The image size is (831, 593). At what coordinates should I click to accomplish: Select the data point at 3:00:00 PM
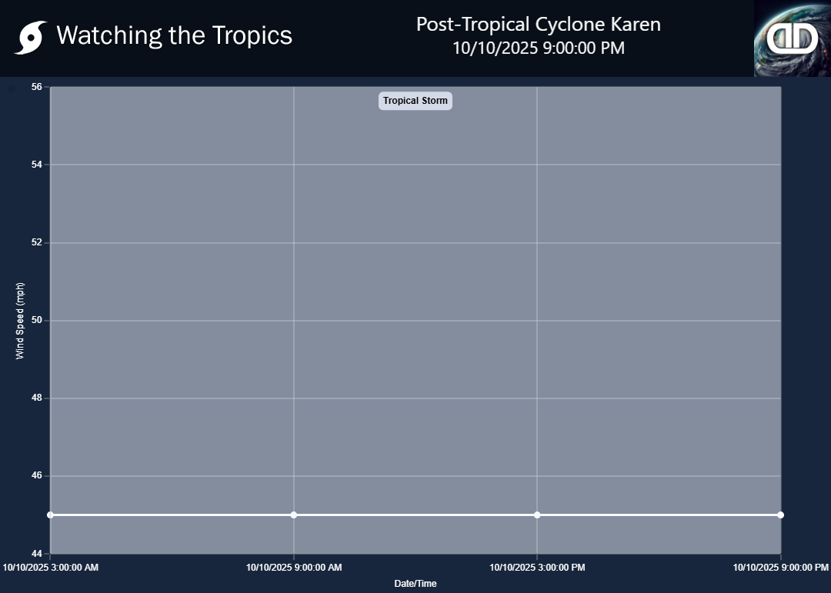point(537,515)
